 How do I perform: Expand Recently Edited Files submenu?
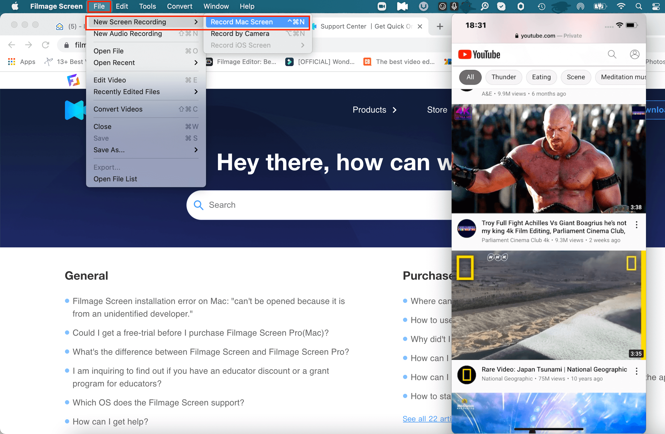[x=145, y=92]
